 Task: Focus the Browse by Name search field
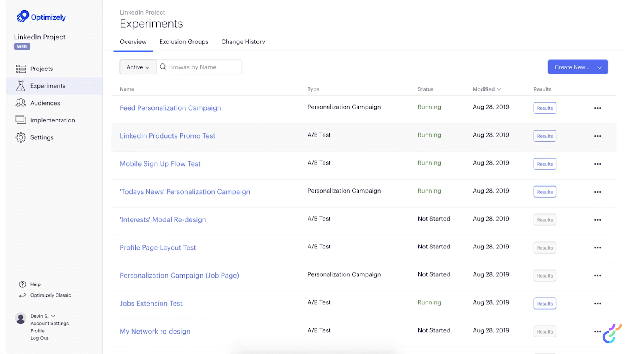pyautogui.click(x=199, y=67)
